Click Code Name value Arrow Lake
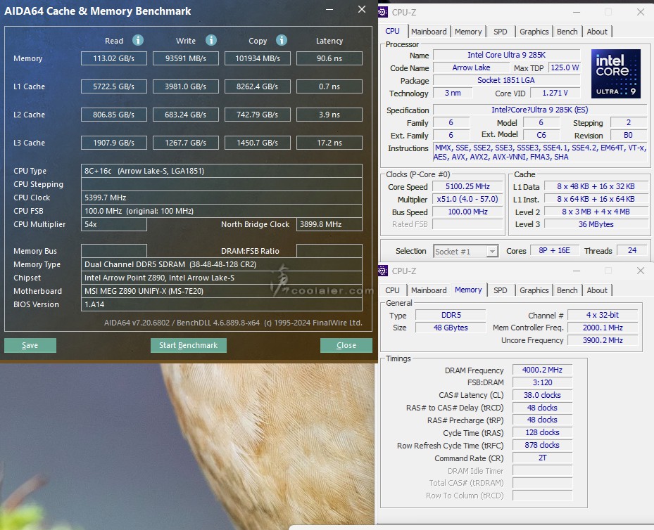Viewport: 654px width, 530px height. point(471,67)
